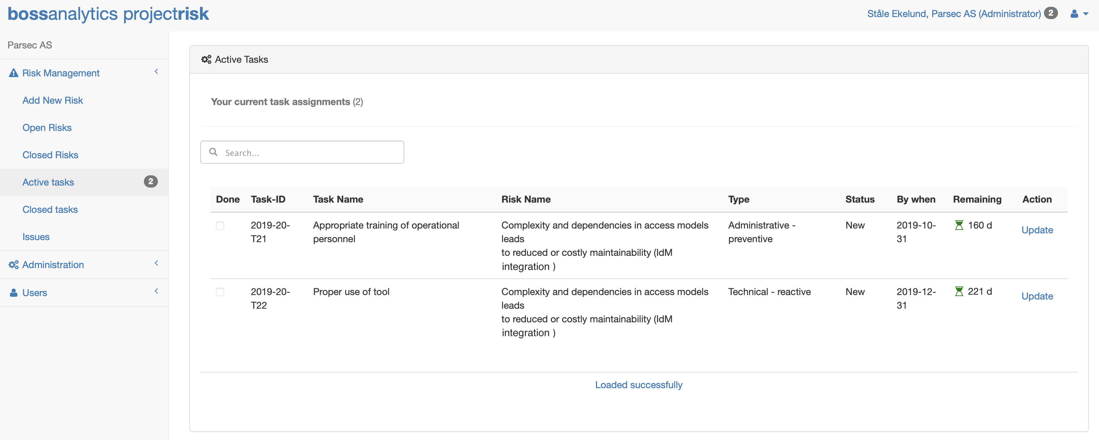This screenshot has width=1099, height=440.
Task: Click the bossanalytics projectrisk logo
Action: (108, 14)
